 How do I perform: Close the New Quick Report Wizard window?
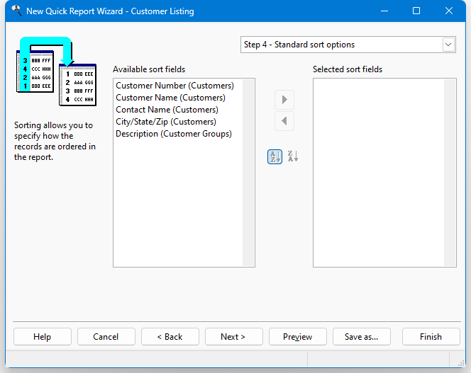[449, 11]
